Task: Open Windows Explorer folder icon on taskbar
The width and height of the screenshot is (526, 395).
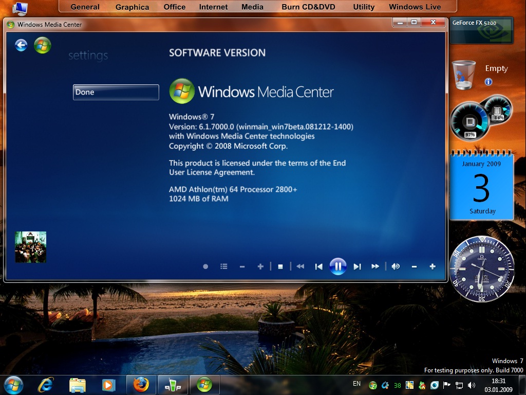Action: [78, 385]
